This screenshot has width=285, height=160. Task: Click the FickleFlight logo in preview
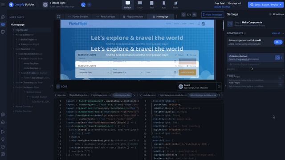pos(78,24)
